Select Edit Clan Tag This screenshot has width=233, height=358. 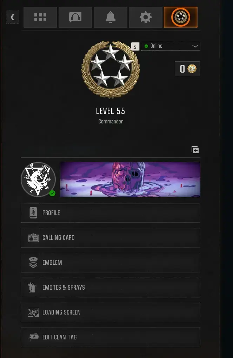click(110, 337)
